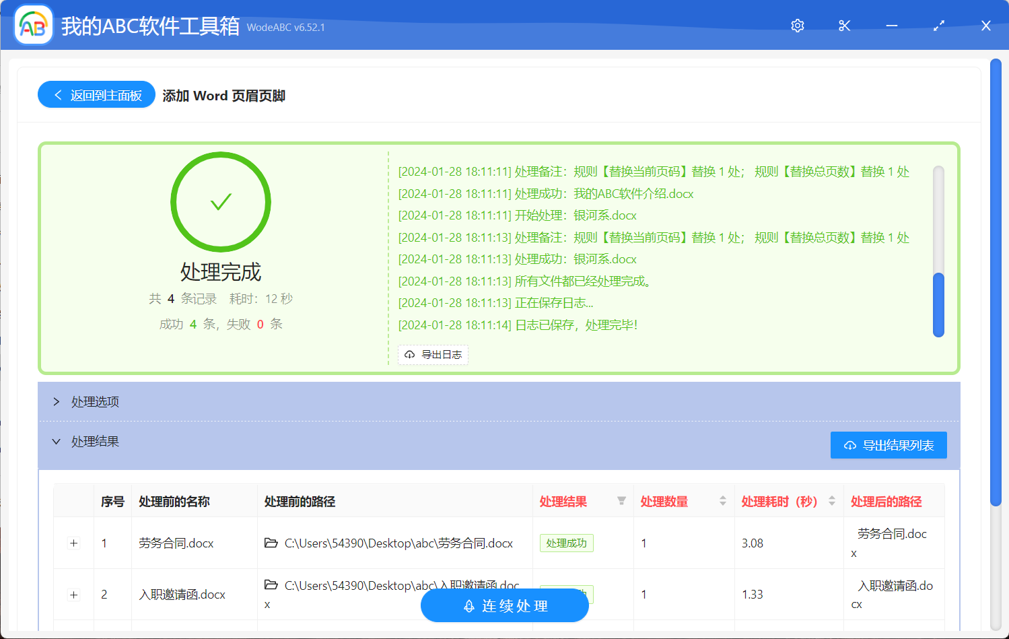
Task: Click the 连续处理 button at bottom
Action: point(504,605)
